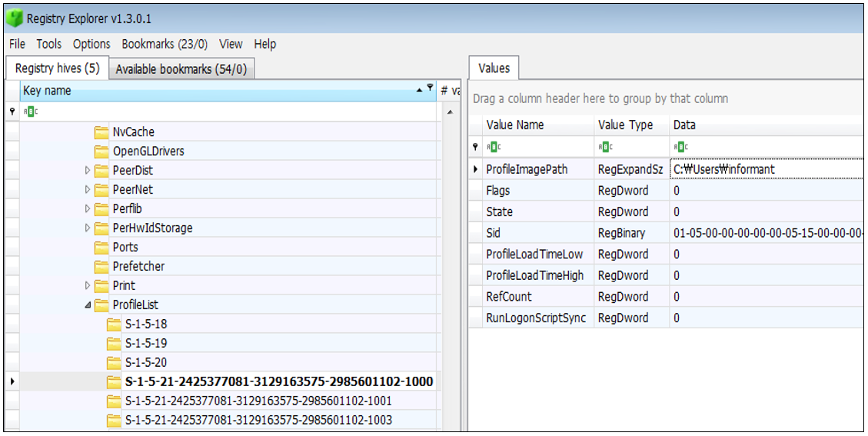Screen dimensions: 868x436
Task: Select the Prefetcher key
Action: 138,267
